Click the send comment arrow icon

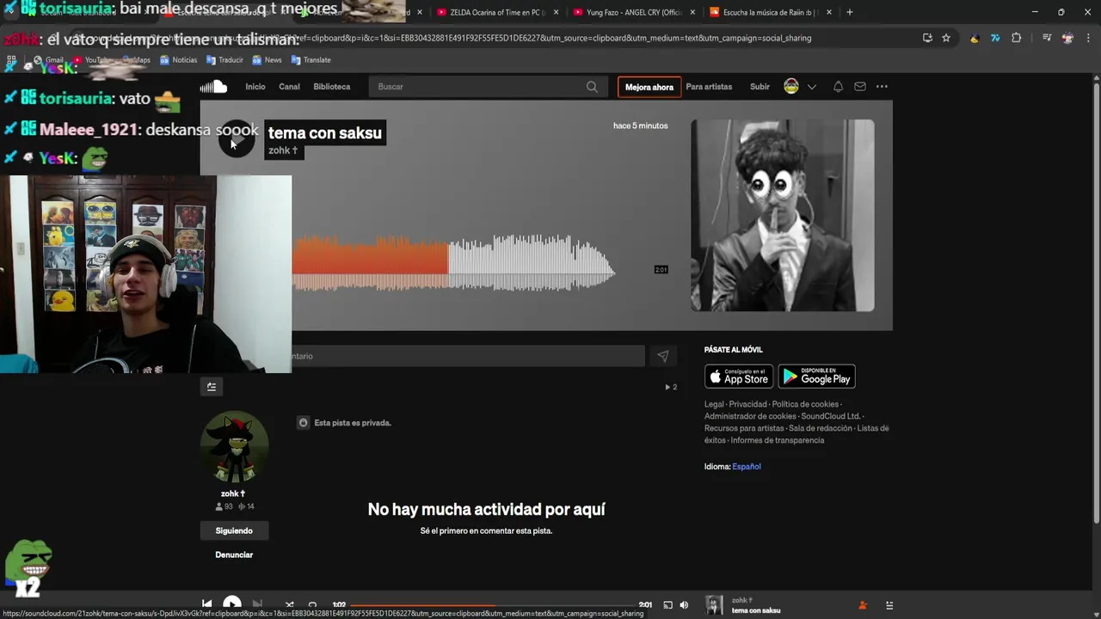(x=663, y=356)
